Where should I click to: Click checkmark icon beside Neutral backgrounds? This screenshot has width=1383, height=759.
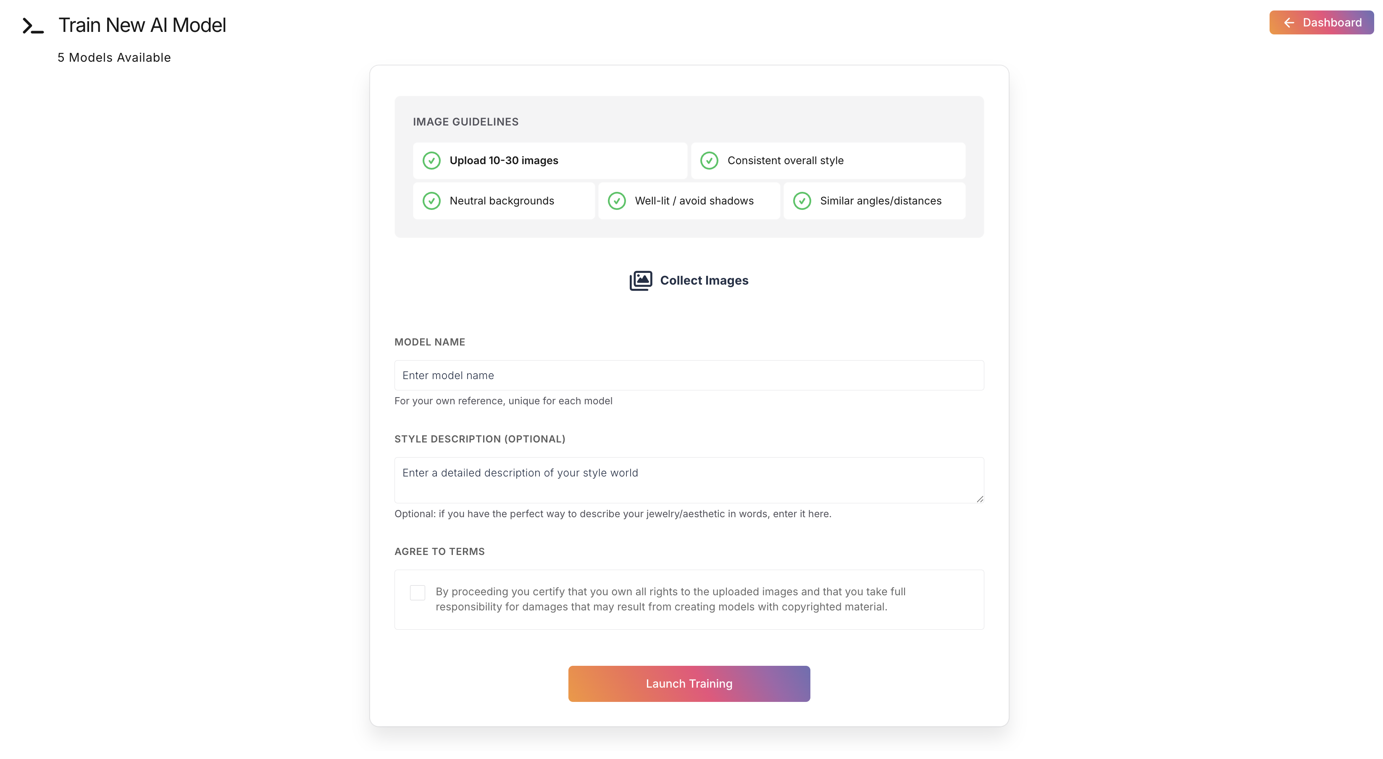coord(431,201)
